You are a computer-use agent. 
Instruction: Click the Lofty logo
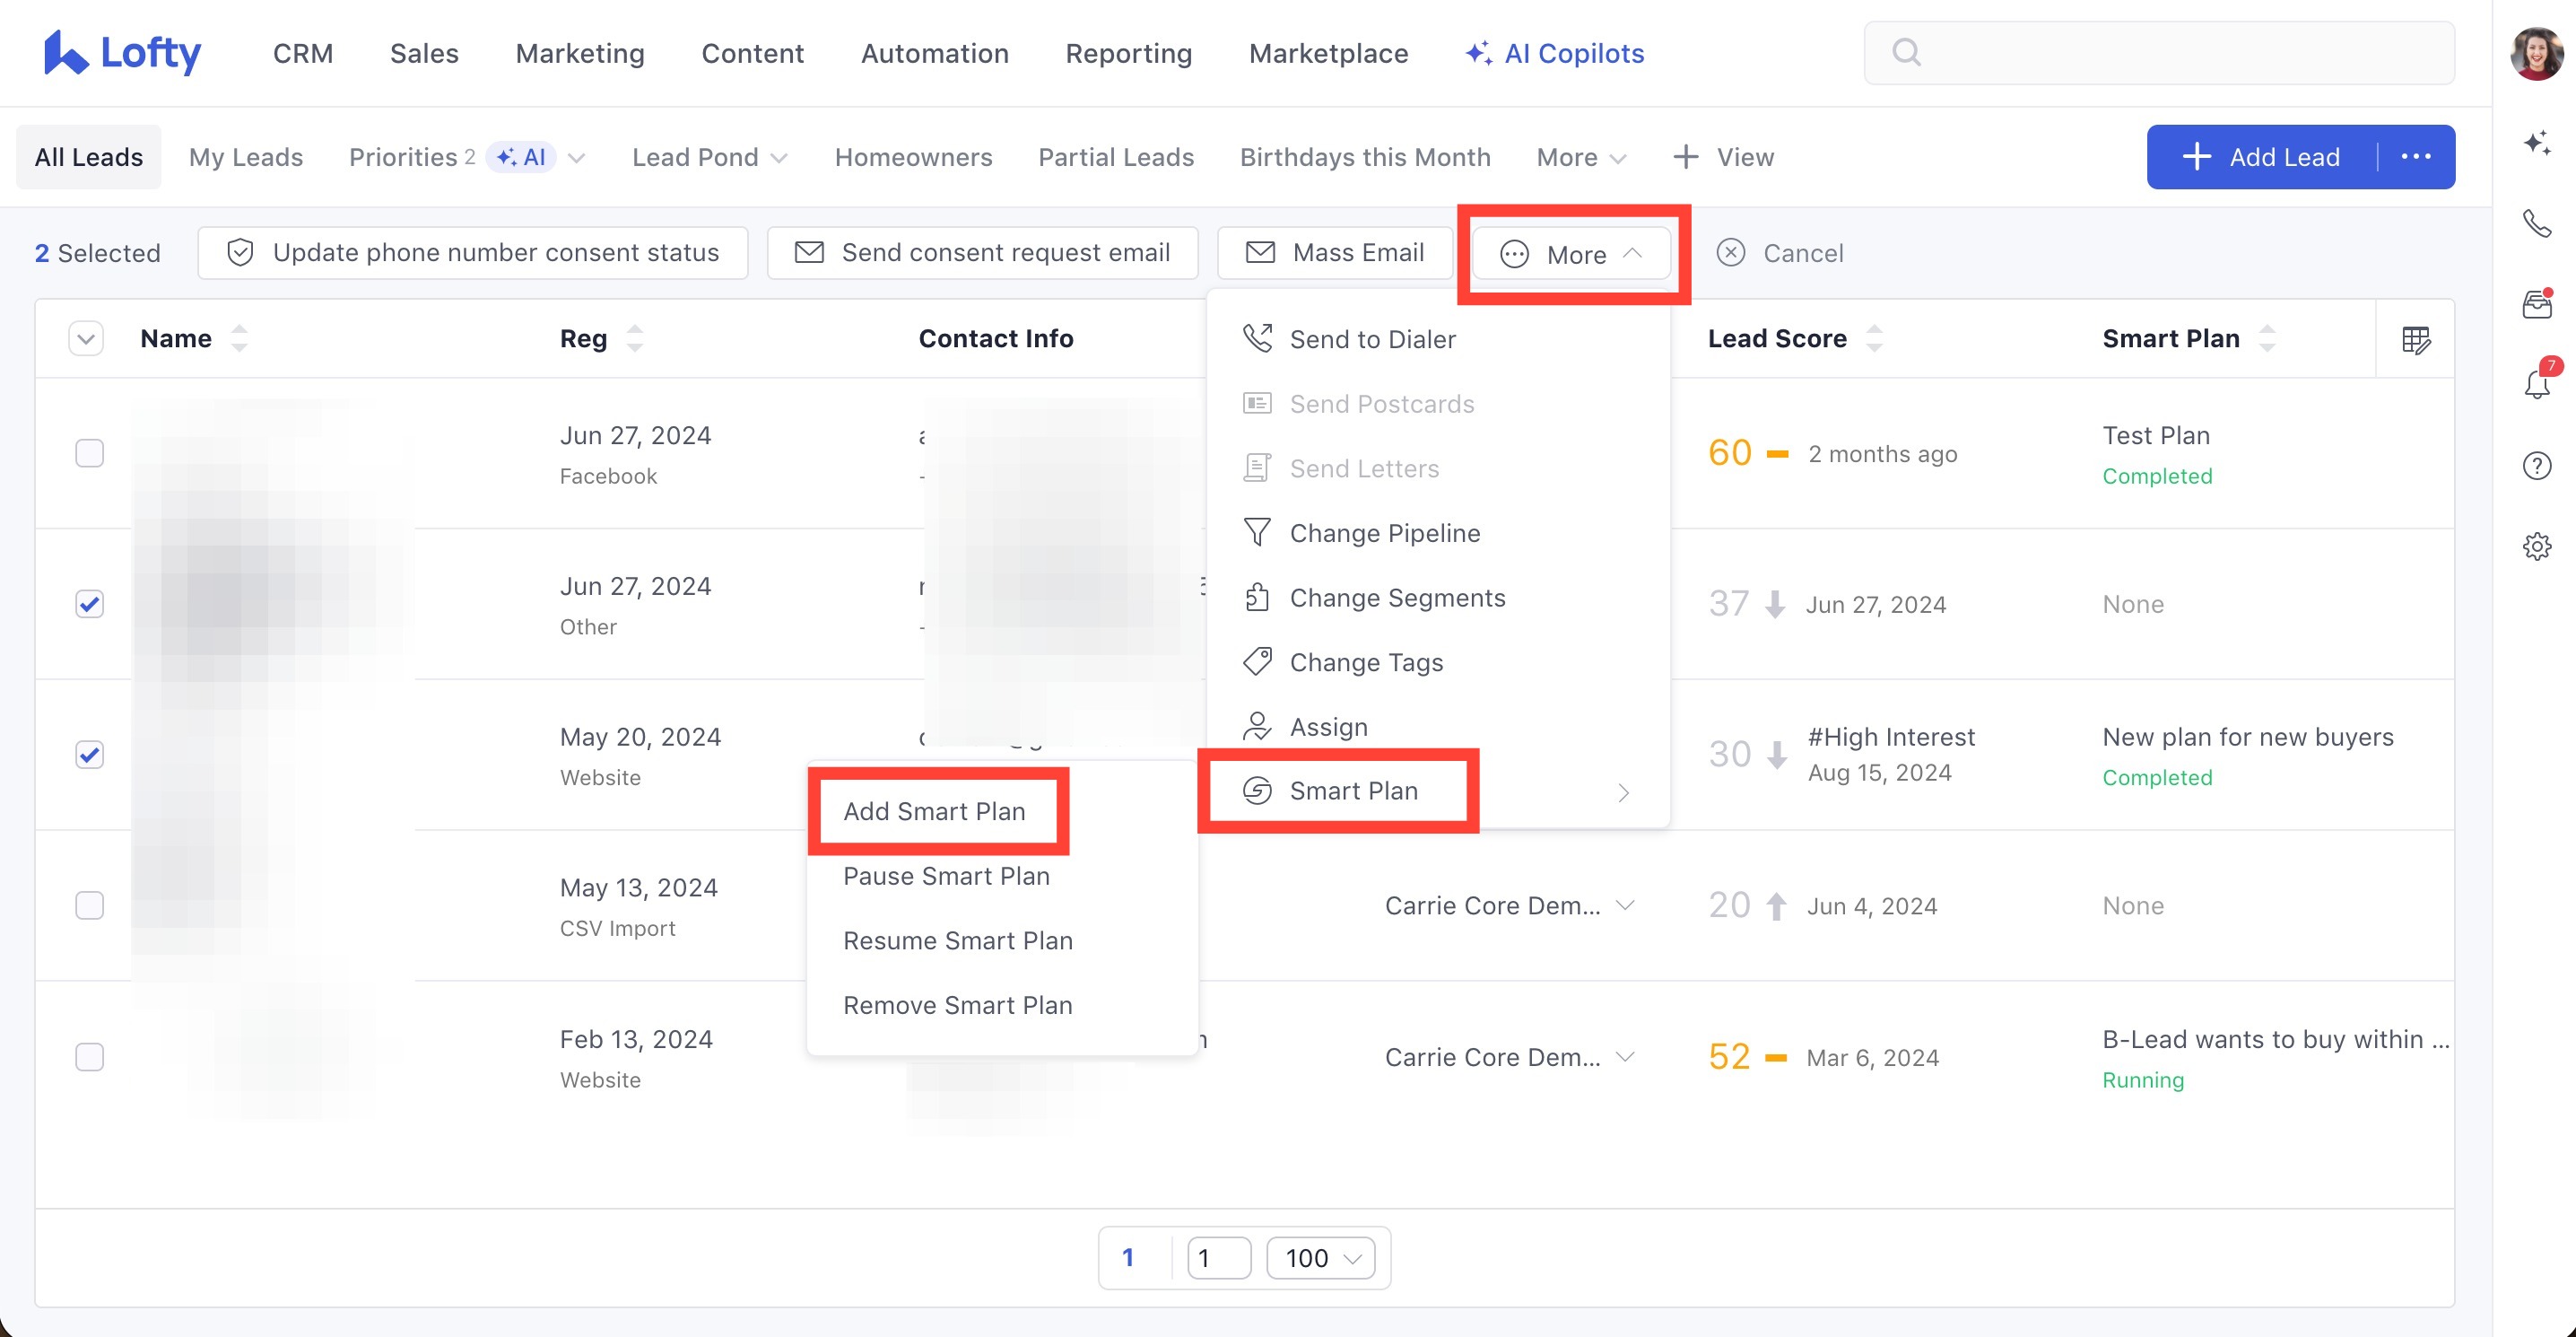[x=122, y=53]
